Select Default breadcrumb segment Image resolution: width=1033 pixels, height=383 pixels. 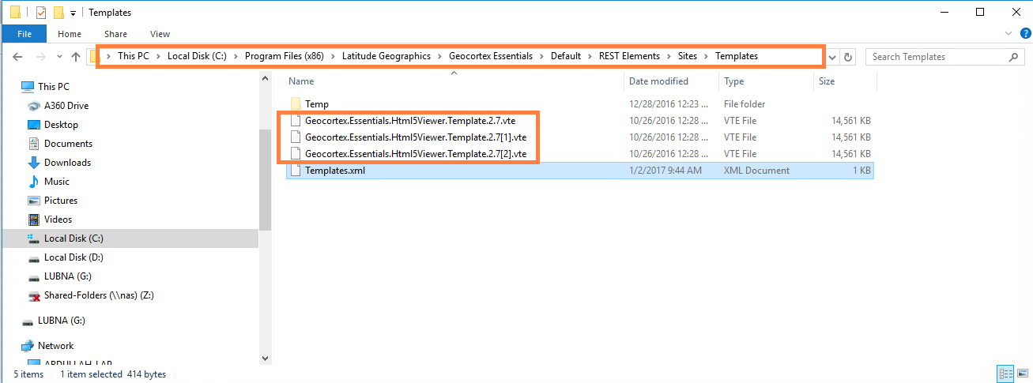(x=566, y=56)
